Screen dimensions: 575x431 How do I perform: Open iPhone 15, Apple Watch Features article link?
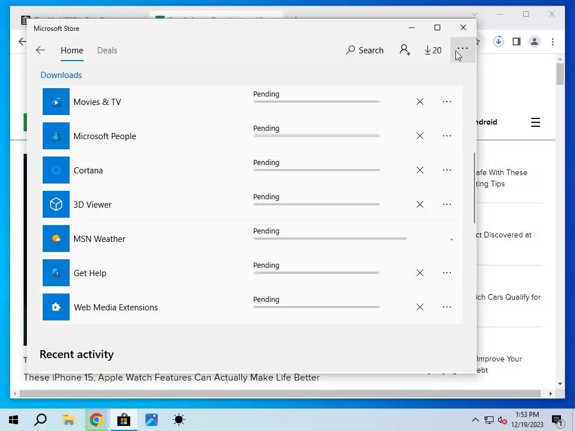pyautogui.click(x=172, y=378)
